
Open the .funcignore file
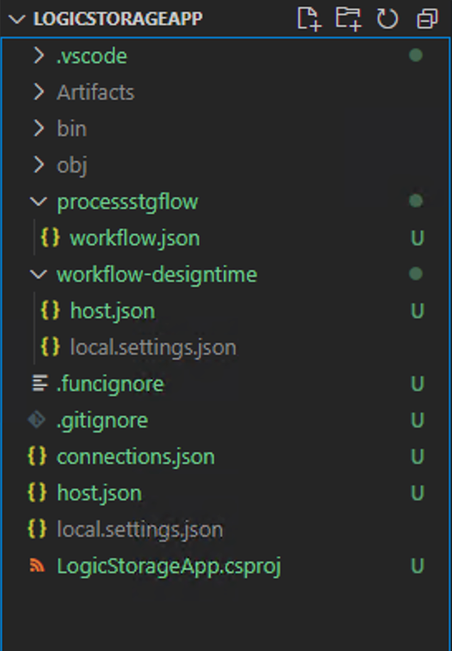coord(110,383)
